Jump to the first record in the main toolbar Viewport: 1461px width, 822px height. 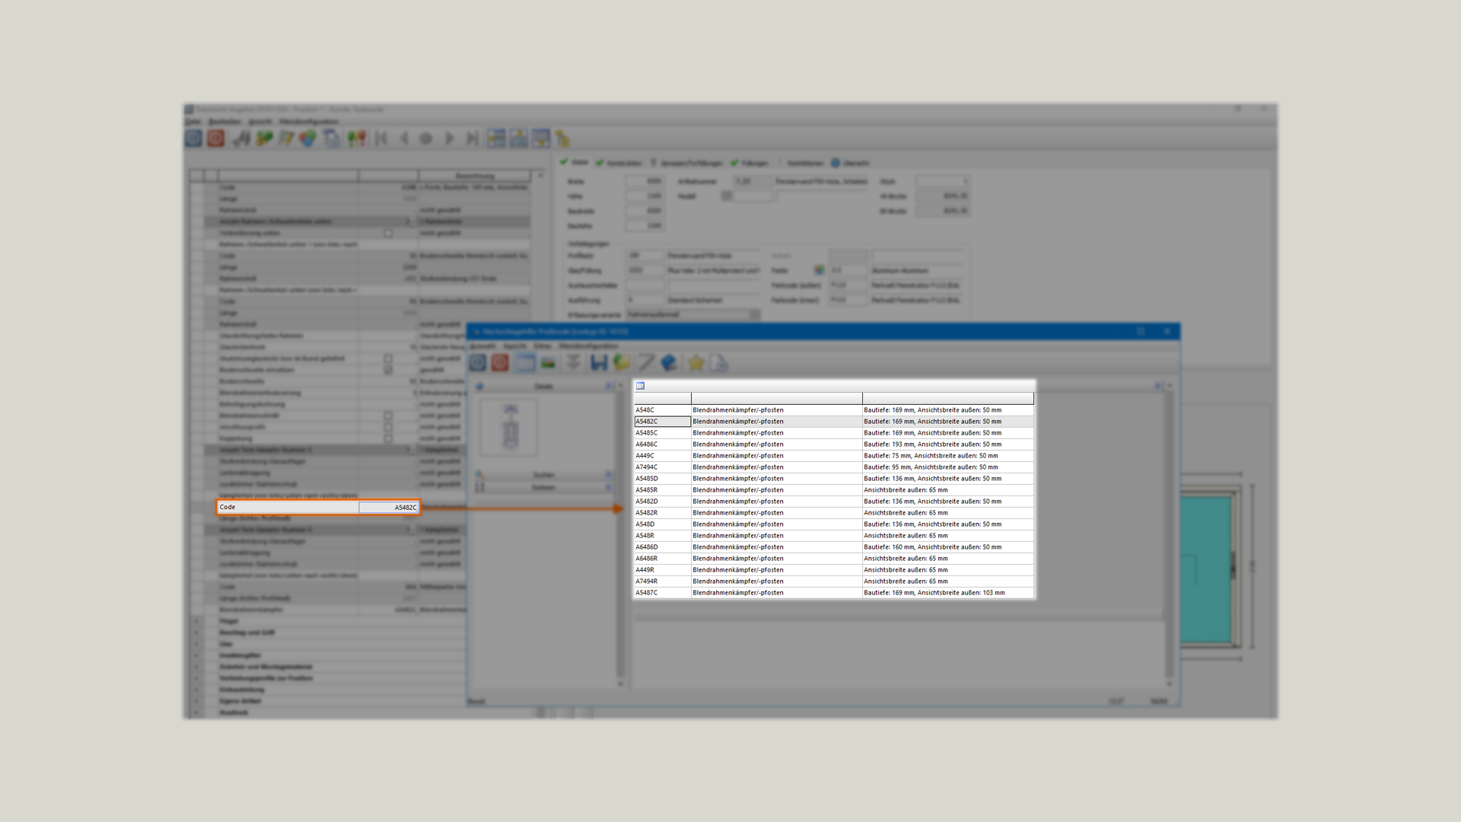click(382, 138)
